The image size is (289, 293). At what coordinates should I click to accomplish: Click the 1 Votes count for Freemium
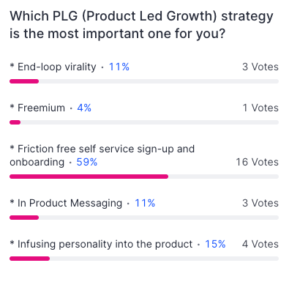tap(260, 108)
